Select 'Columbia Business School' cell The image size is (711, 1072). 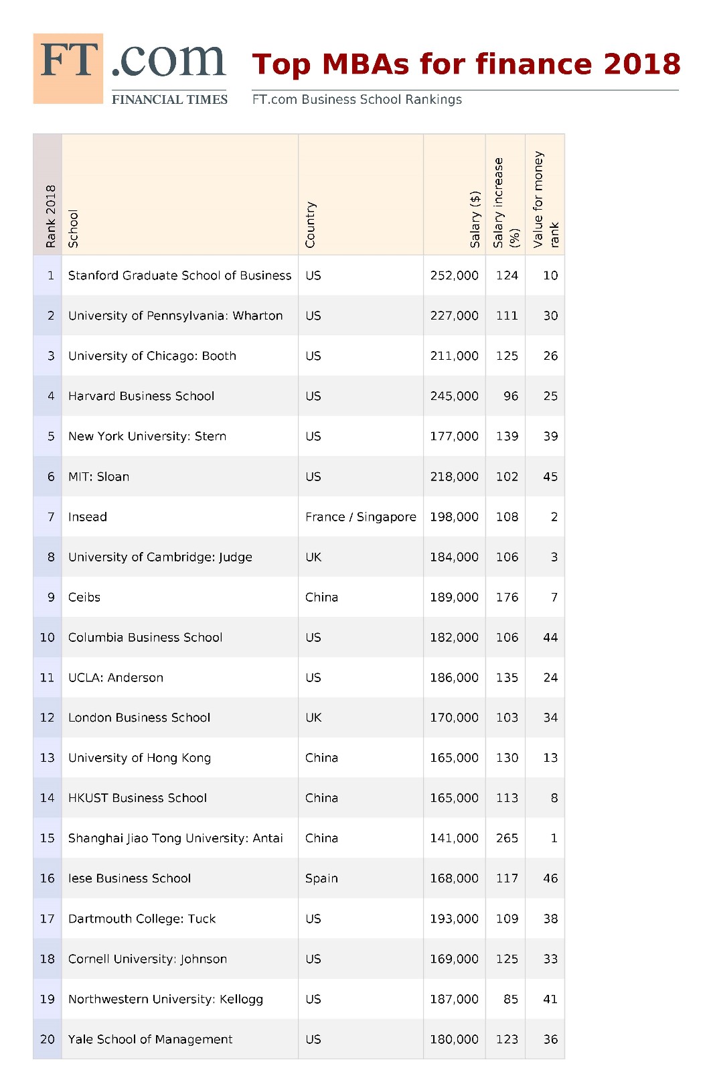click(x=180, y=637)
